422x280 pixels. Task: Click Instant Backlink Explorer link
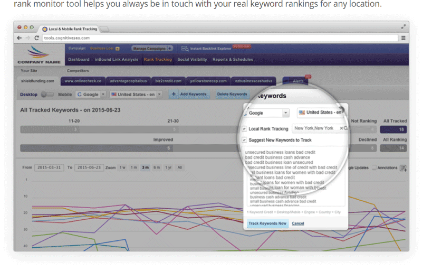(210, 49)
